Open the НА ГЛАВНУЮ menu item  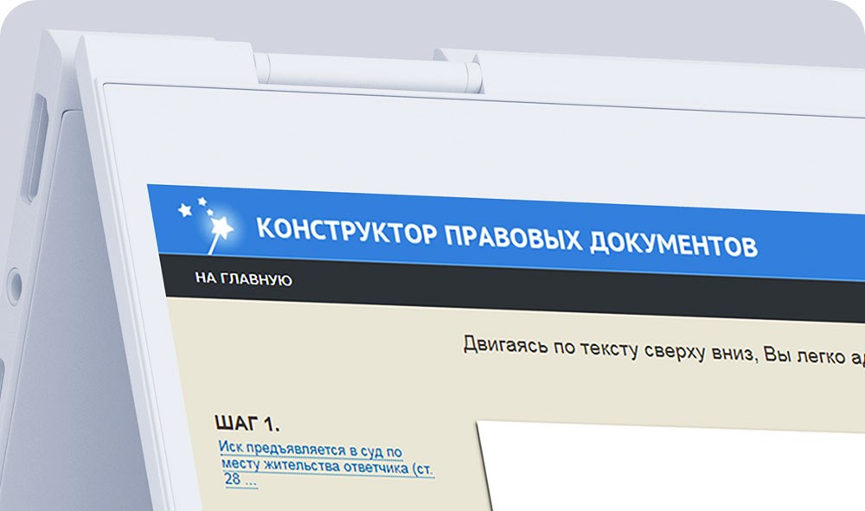click(x=243, y=279)
